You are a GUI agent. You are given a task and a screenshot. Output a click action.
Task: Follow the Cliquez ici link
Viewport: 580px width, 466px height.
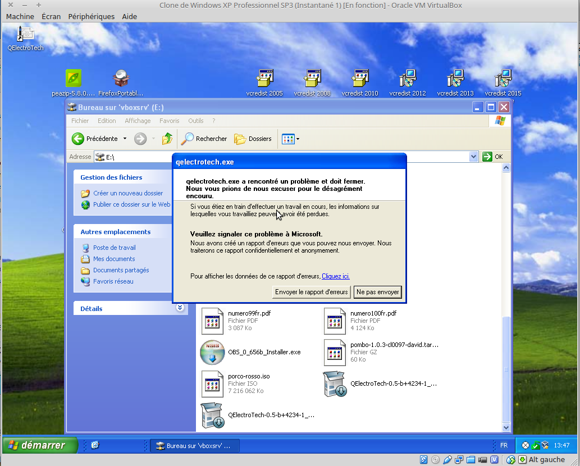click(335, 276)
